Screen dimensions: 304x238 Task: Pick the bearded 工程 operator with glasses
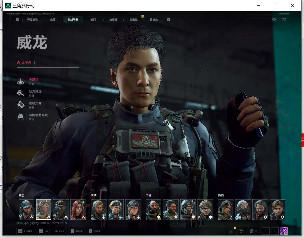pyautogui.click(x=171, y=210)
